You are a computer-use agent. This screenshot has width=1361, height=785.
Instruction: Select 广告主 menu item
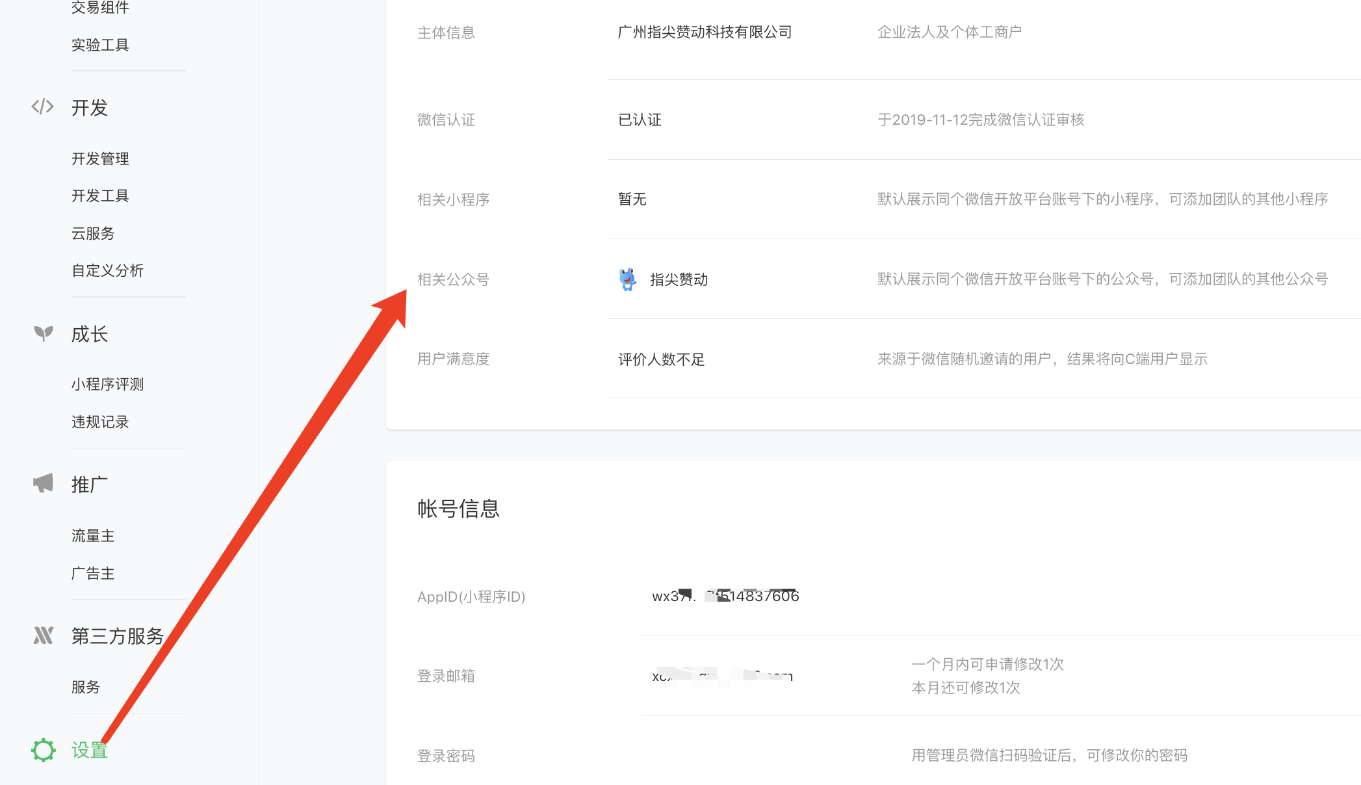(x=93, y=573)
